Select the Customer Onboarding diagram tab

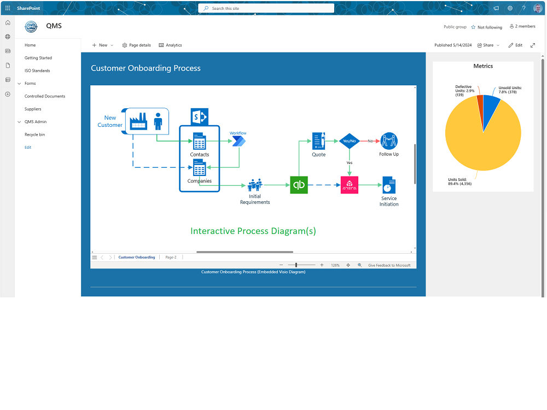pos(136,257)
